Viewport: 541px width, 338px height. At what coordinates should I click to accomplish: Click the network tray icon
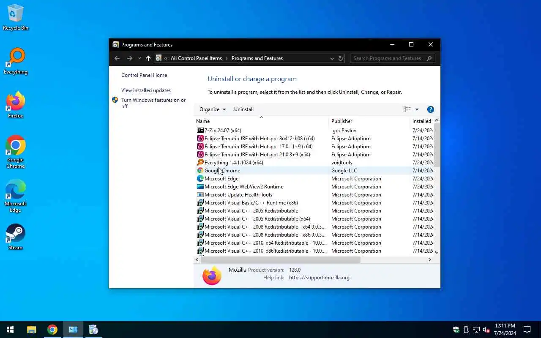(476, 330)
